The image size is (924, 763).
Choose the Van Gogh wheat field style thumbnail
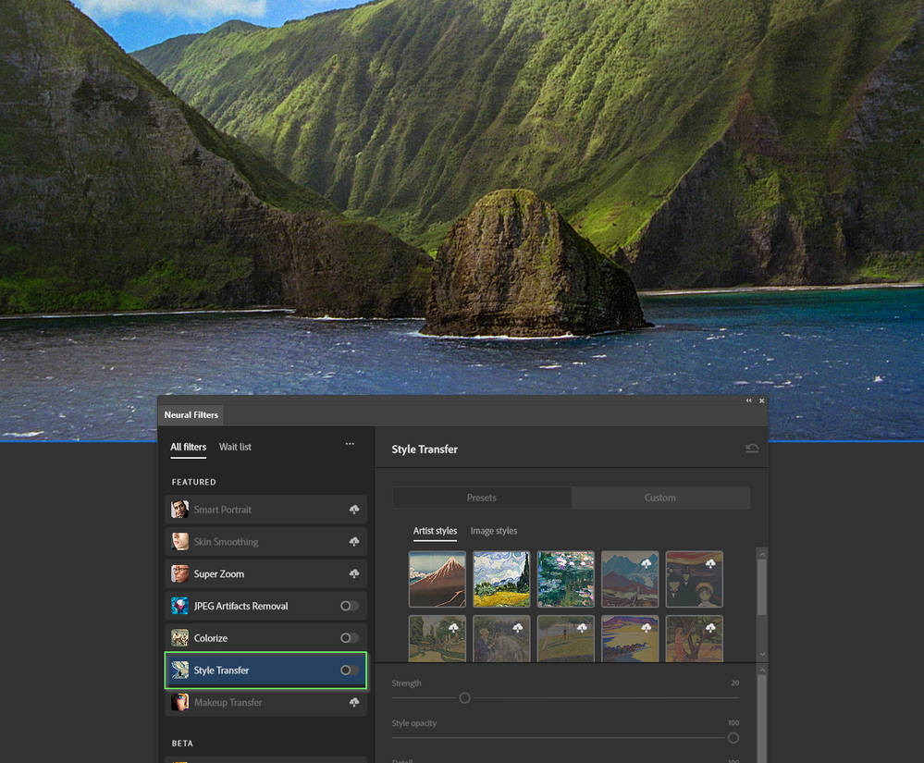[501, 579]
